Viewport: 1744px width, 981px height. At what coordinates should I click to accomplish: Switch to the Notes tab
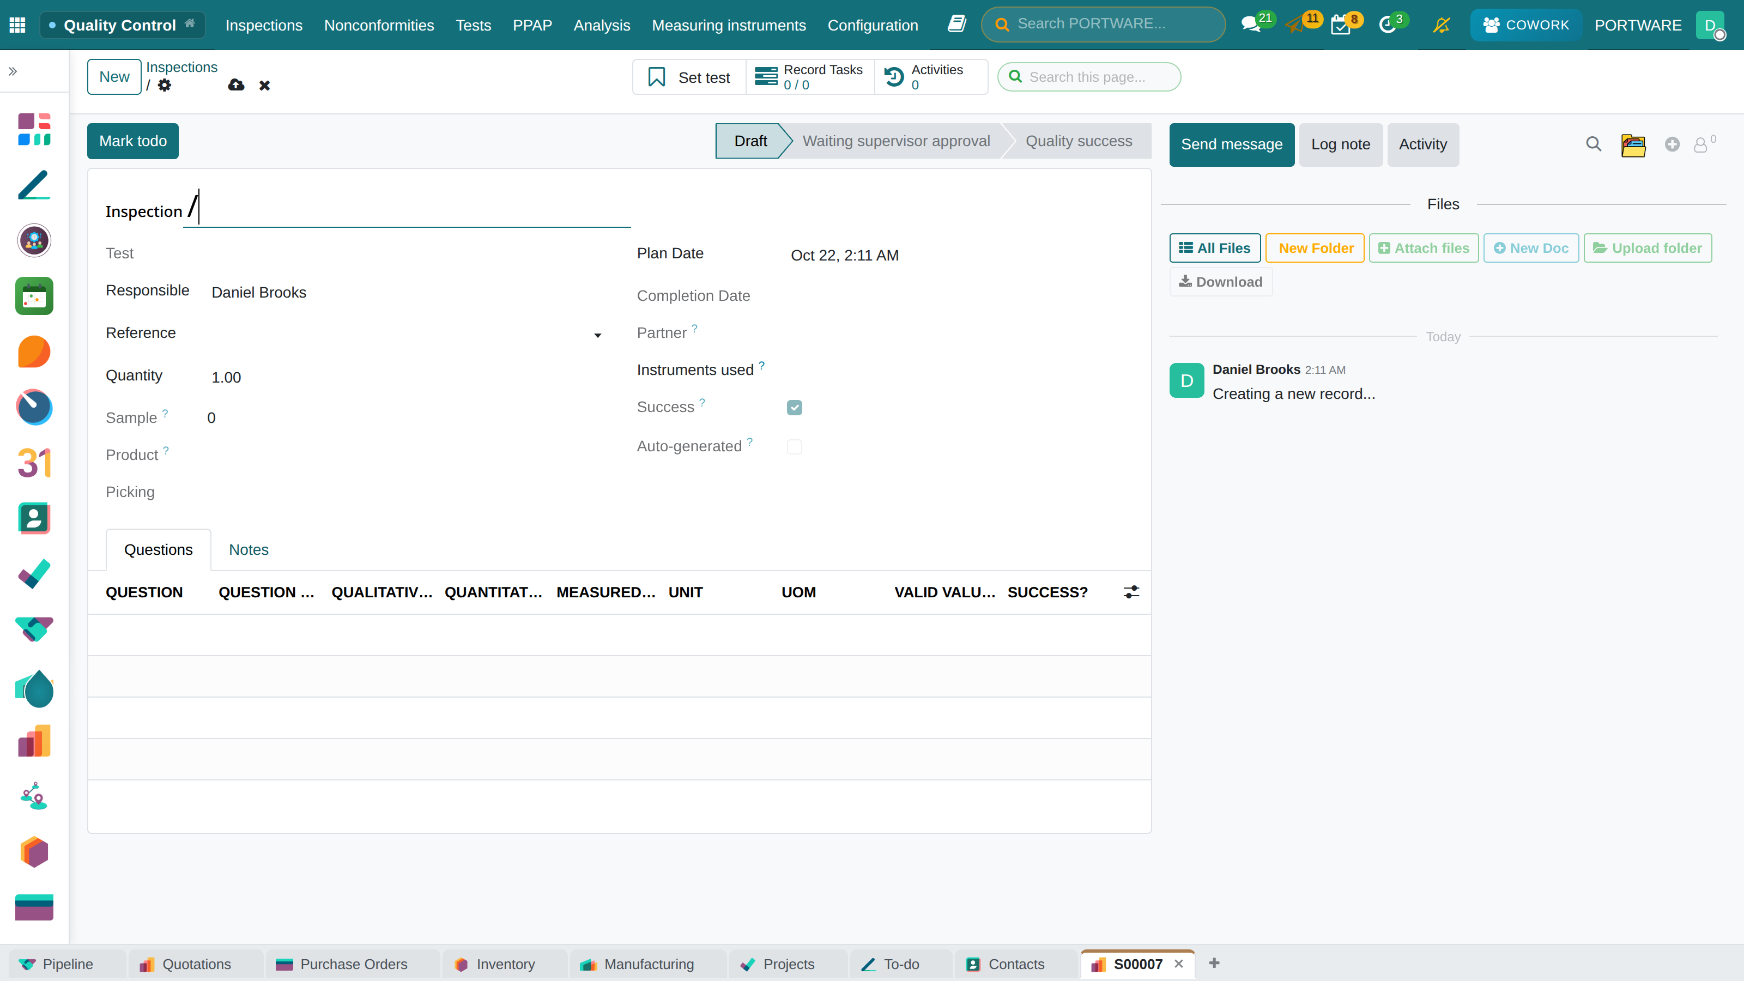tap(249, 550)
